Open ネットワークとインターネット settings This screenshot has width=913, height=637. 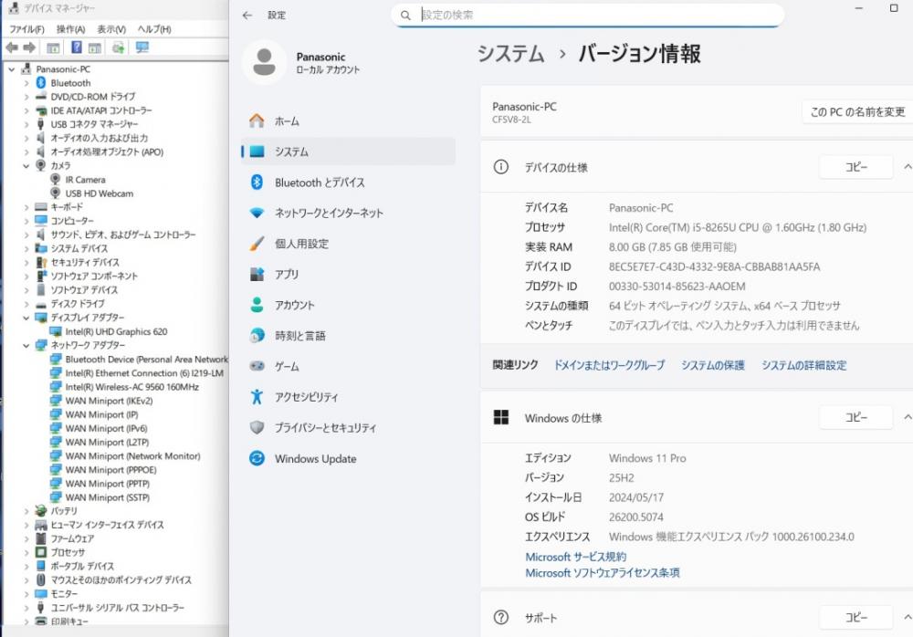[x=348, y=214]
